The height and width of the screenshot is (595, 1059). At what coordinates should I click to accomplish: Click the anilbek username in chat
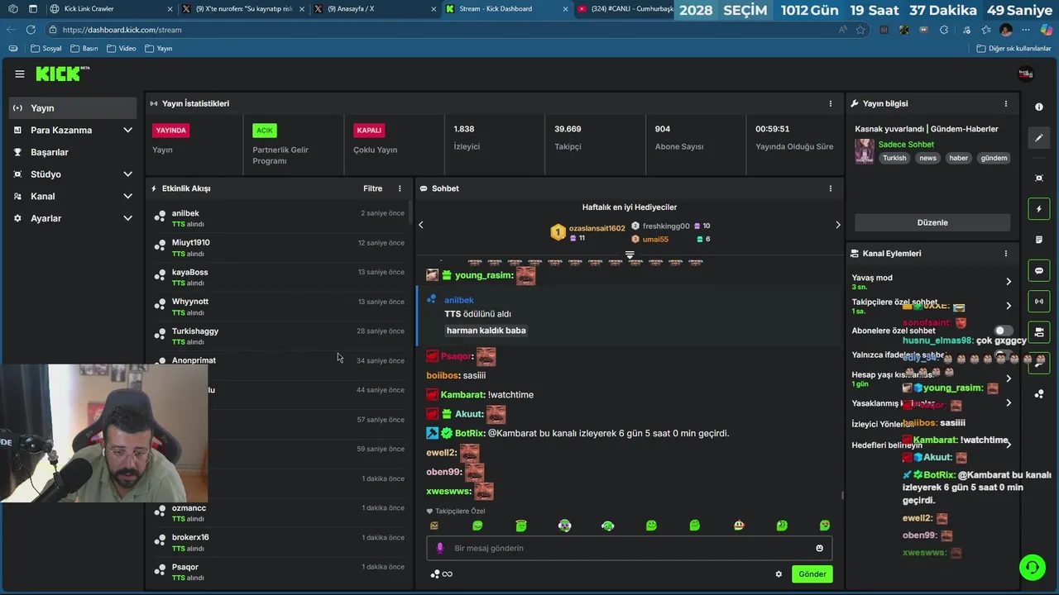click(x=459, y=300)
